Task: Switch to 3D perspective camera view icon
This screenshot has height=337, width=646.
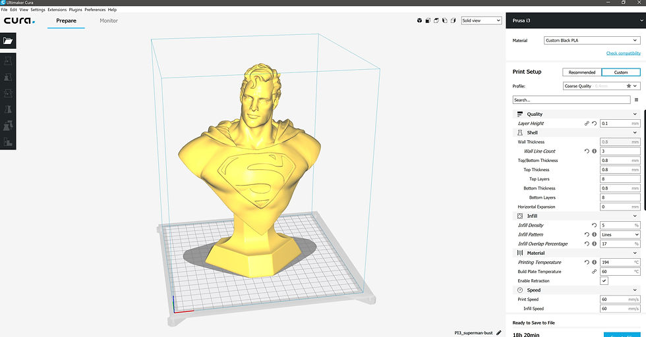Action: (x=419, y=20)
